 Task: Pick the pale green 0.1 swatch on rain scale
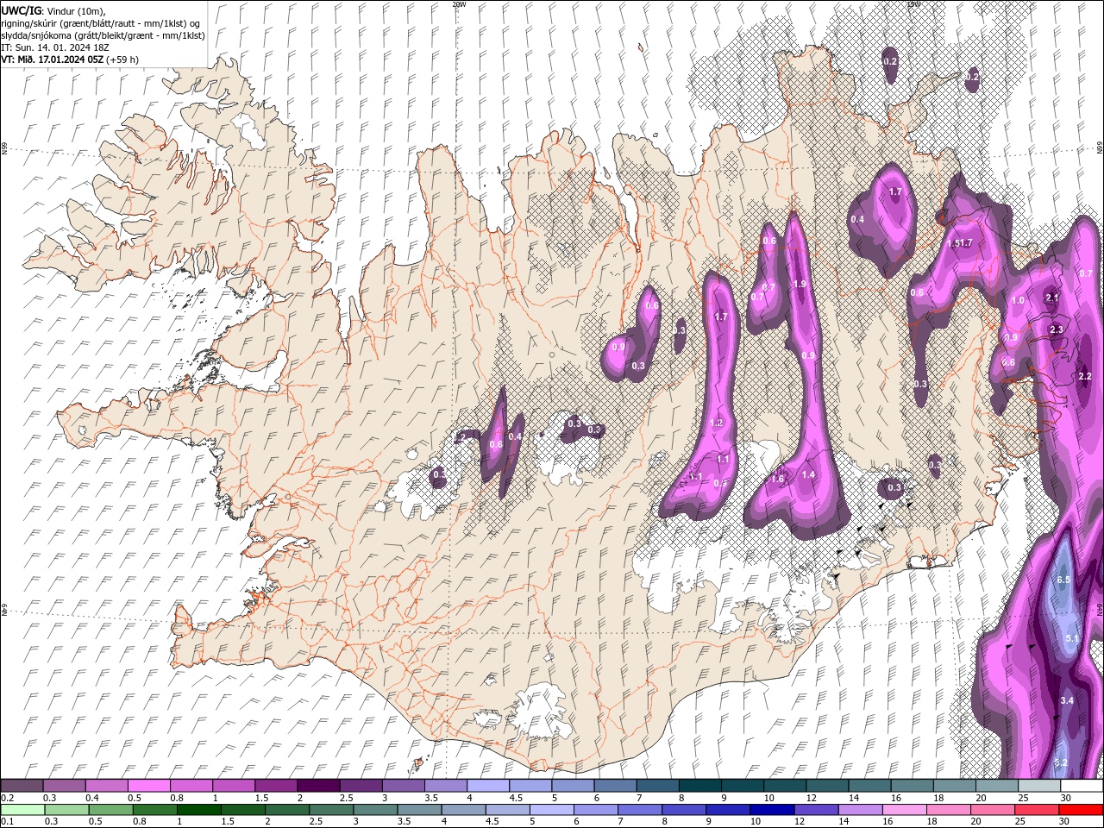(22, 810)
